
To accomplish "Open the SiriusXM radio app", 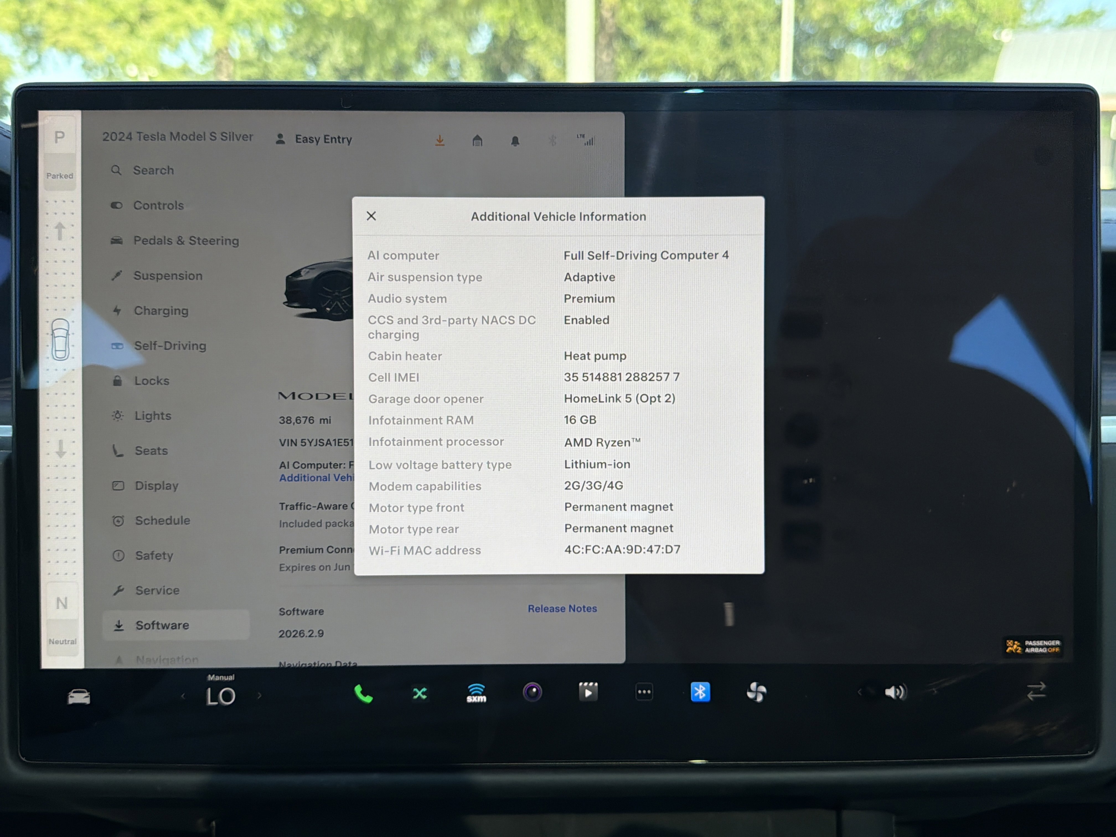I will tap(476, 693).
